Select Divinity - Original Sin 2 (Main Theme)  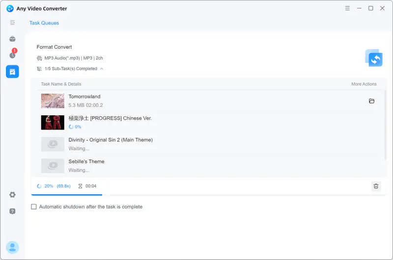tap(111, 140)
